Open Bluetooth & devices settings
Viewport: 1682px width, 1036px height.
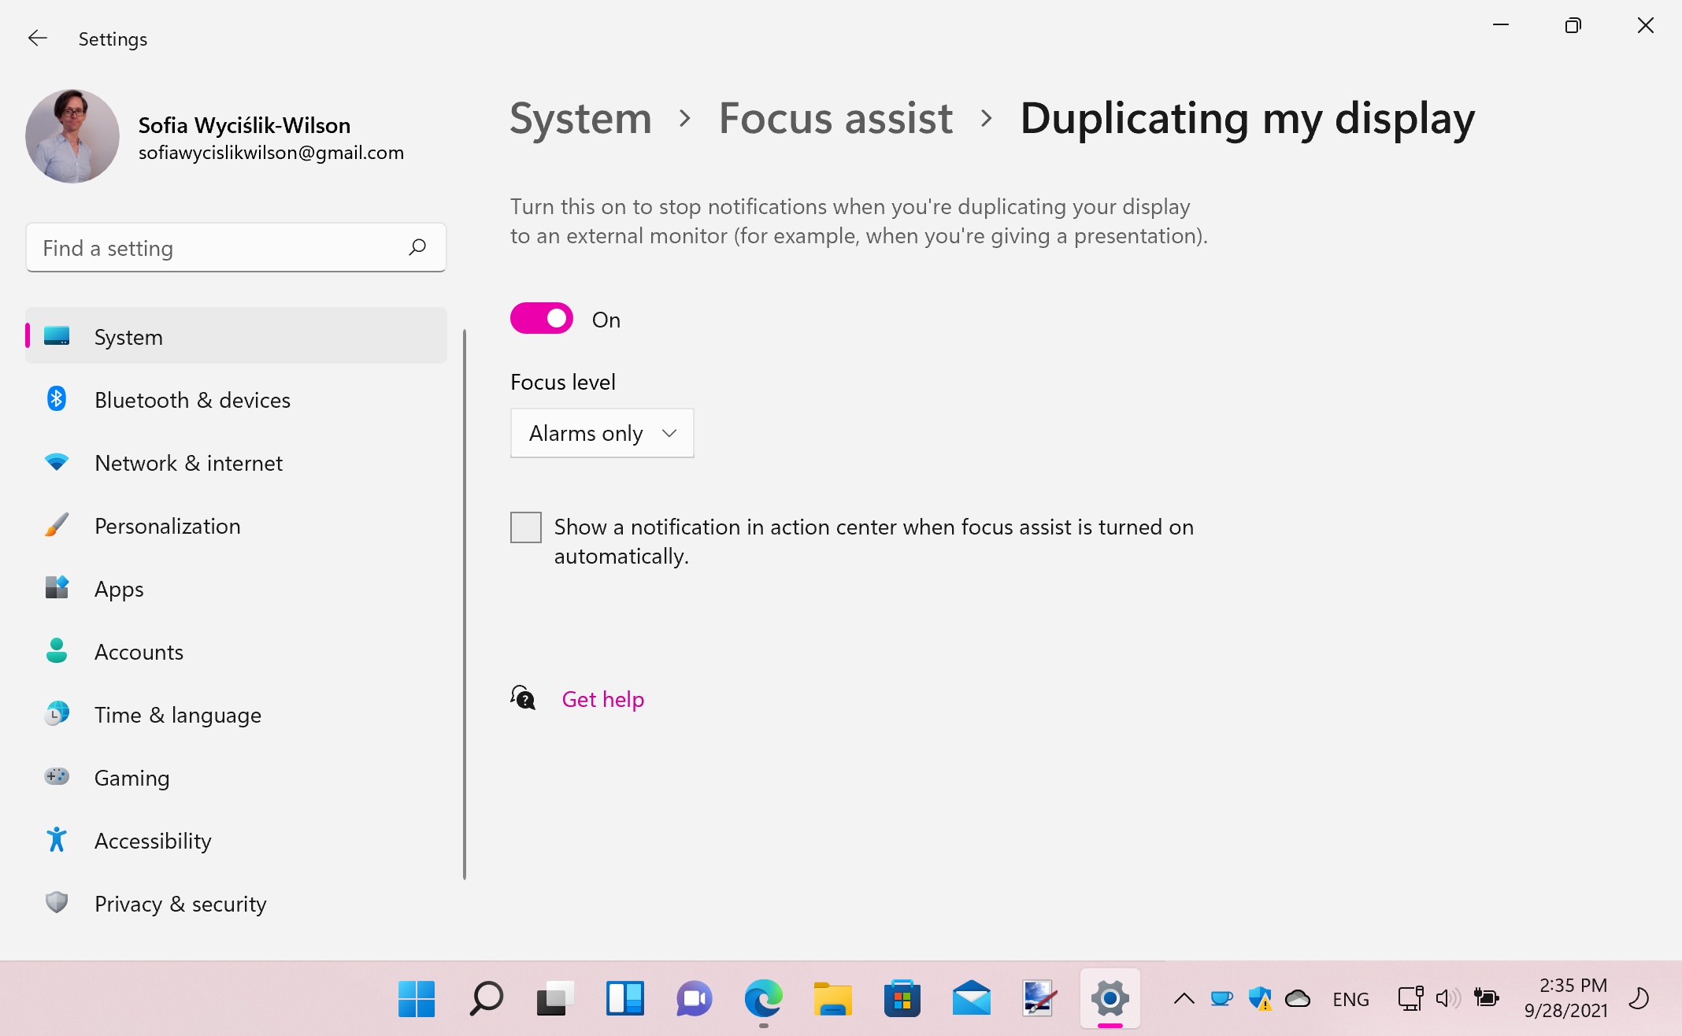(236, 399)
